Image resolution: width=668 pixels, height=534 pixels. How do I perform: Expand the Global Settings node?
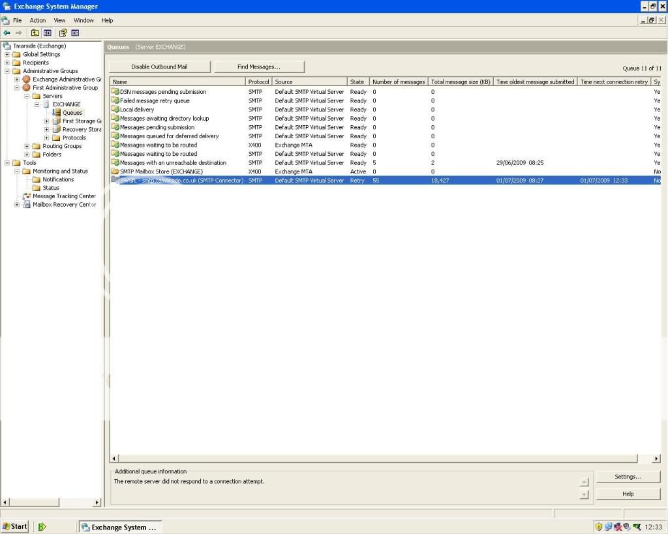point(7,54)
